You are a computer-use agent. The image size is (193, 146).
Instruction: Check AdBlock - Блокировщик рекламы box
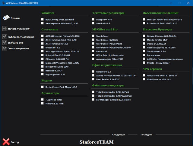[144, 59]
